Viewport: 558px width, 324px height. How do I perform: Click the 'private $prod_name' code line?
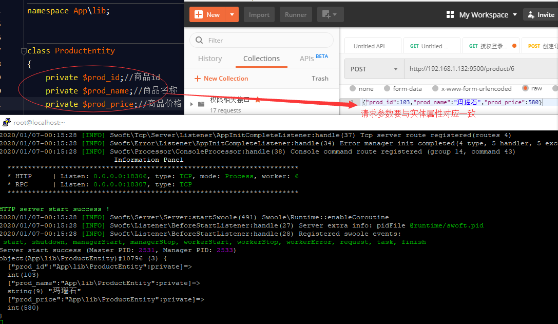111,90
